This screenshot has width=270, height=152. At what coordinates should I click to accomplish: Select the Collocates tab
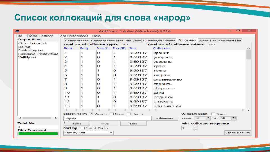[187, 40]
